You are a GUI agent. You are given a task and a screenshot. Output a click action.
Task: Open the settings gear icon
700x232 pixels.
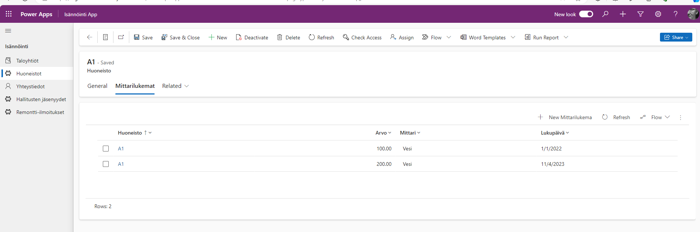tap(658, 14)
